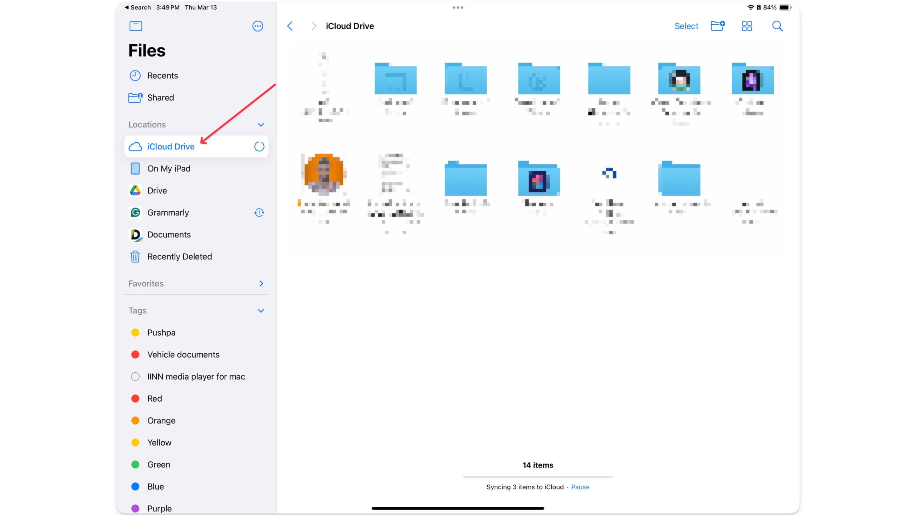This screenshot has width=916, height=515.
Task: Filter by the Green tag
Action: click(x=196, y=465)
